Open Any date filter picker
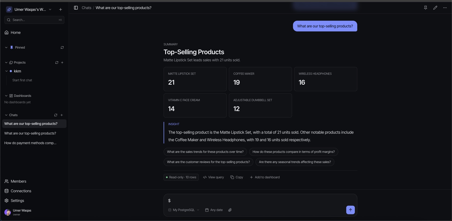This screenshot has width=452, height=221. pyautogui.click(x=214, y=210)
